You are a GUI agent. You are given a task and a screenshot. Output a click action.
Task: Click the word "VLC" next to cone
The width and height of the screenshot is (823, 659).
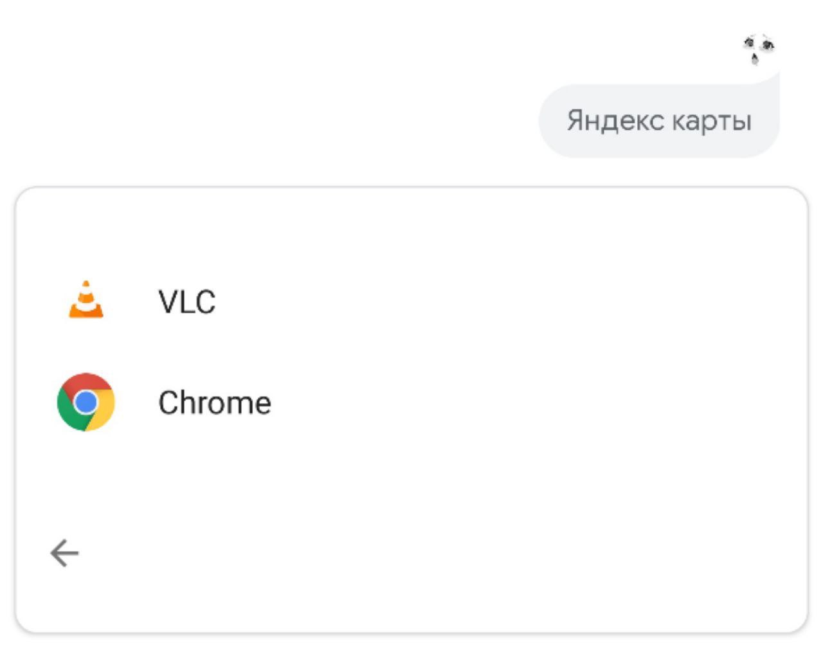point(187,302)
